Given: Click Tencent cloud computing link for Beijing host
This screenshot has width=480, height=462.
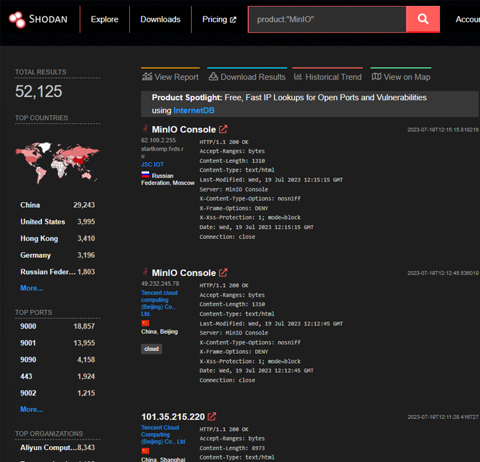Looking at the screenshot, I should [159, 304].
